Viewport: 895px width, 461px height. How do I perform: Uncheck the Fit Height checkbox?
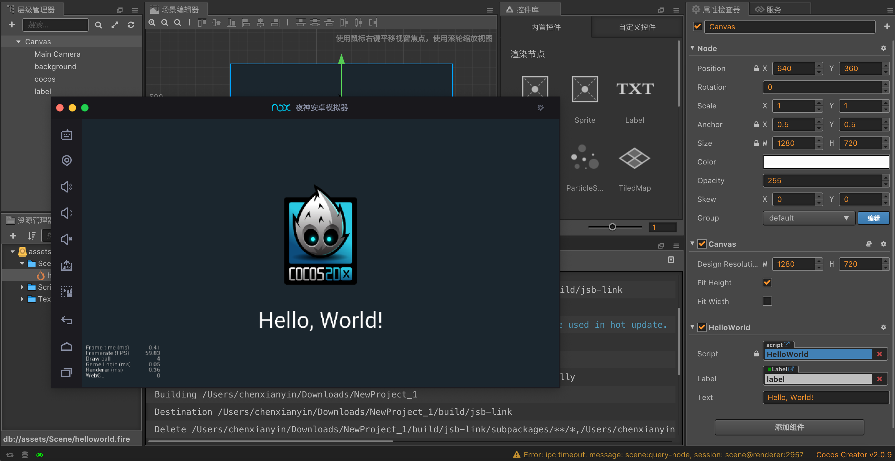coord(767,283)
